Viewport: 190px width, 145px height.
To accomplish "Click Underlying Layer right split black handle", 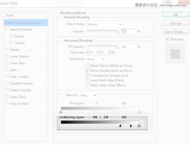I will (x=131, y=126).
